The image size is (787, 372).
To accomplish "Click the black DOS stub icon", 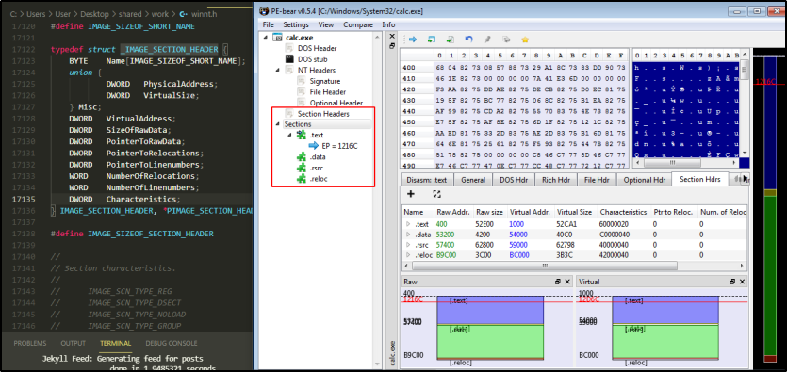I will click(x=289, y=59).
